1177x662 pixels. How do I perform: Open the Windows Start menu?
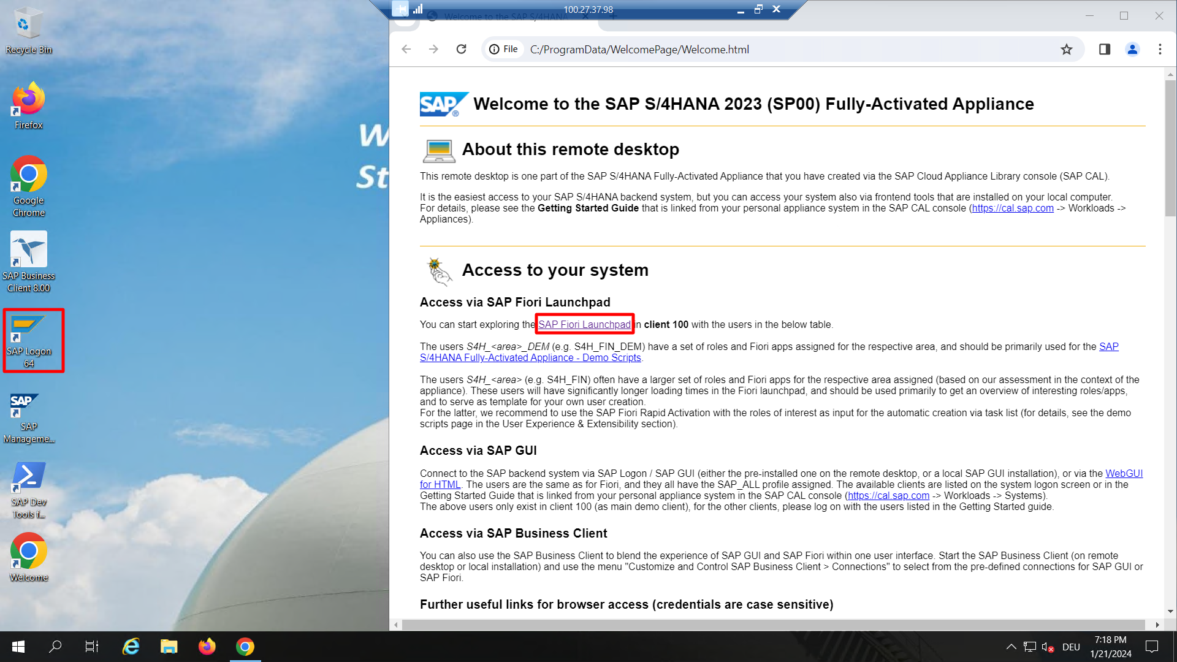click(18, 647)
